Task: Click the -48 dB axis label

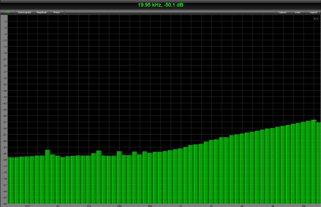Action: pos(5,116)
